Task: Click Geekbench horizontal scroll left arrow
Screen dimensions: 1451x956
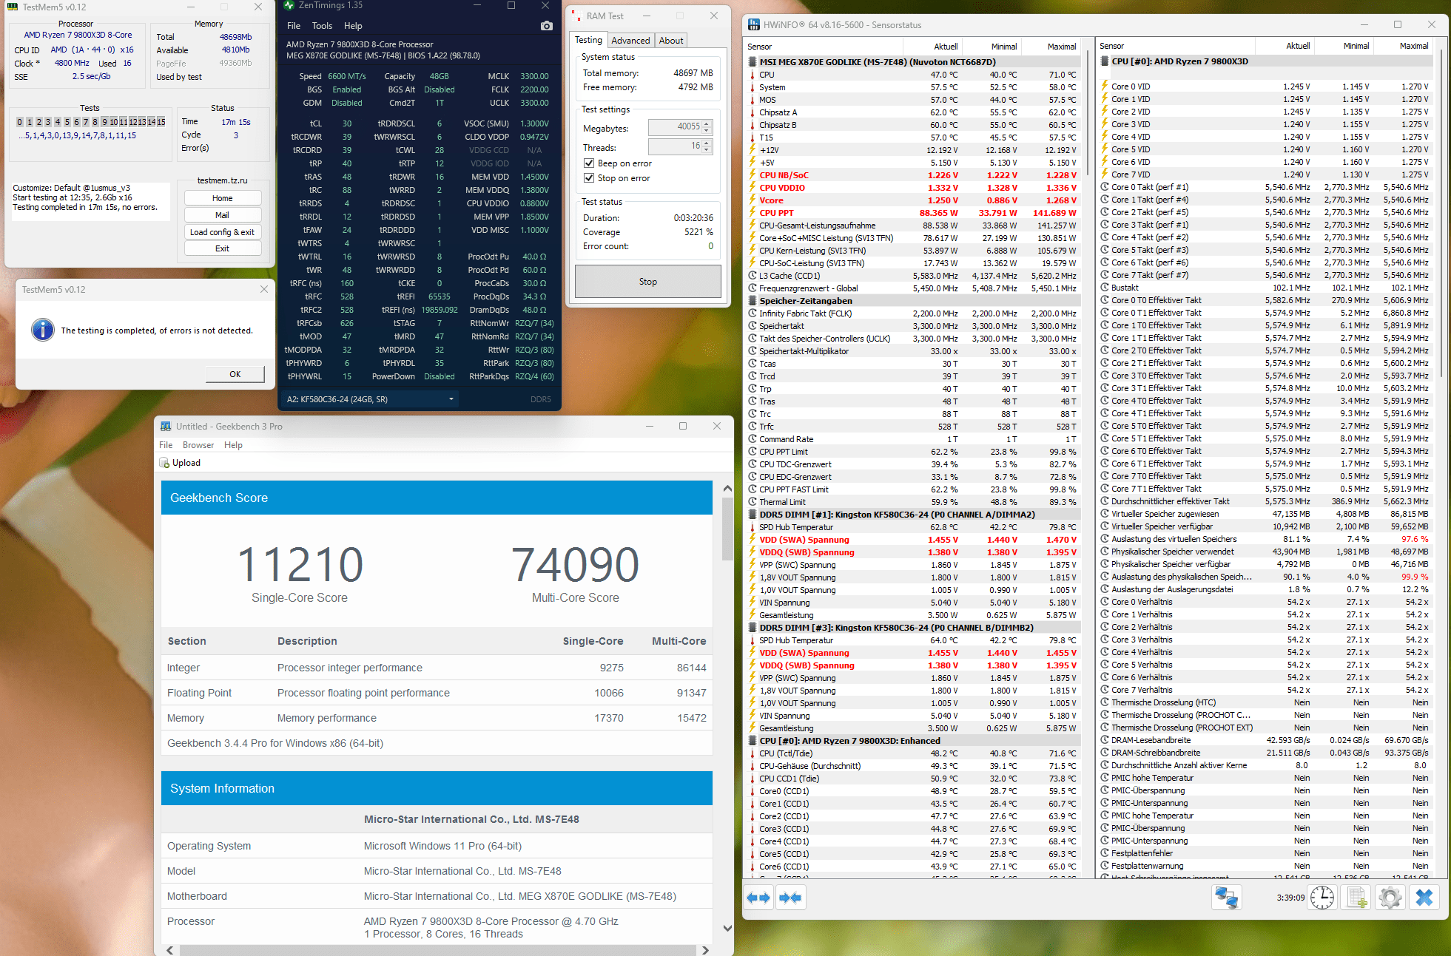Action: pos(169,950)
